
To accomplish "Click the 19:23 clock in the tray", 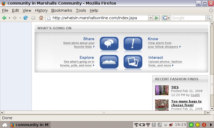I will [180, 125].
